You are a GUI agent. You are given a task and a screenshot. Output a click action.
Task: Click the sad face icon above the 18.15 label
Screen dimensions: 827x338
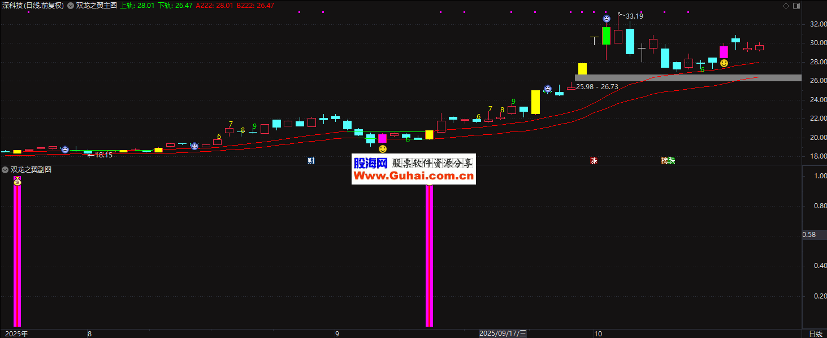[x=65, y=150]
